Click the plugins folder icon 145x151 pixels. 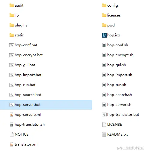point(12,25)
